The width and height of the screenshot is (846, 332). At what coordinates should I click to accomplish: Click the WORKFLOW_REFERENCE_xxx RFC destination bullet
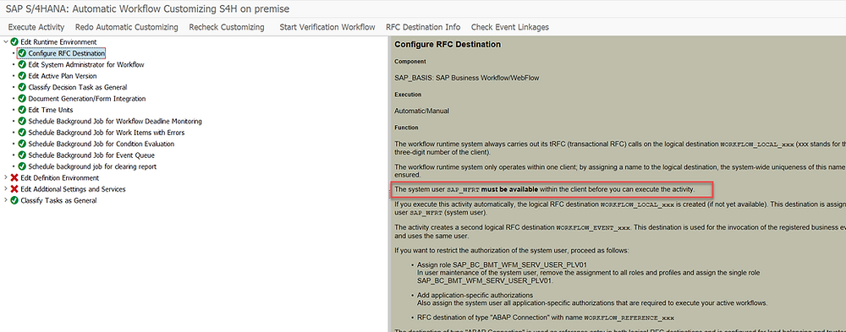(x=546, y=318)
